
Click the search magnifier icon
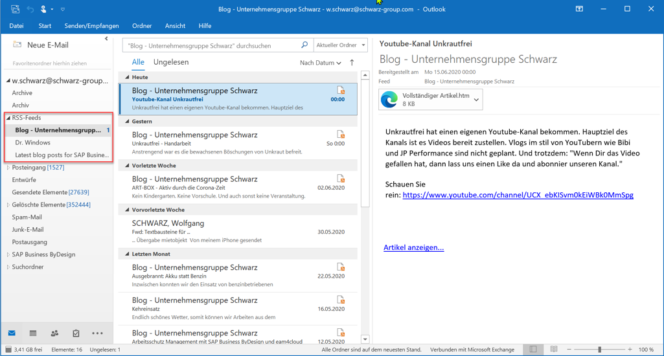pos(304,45)
